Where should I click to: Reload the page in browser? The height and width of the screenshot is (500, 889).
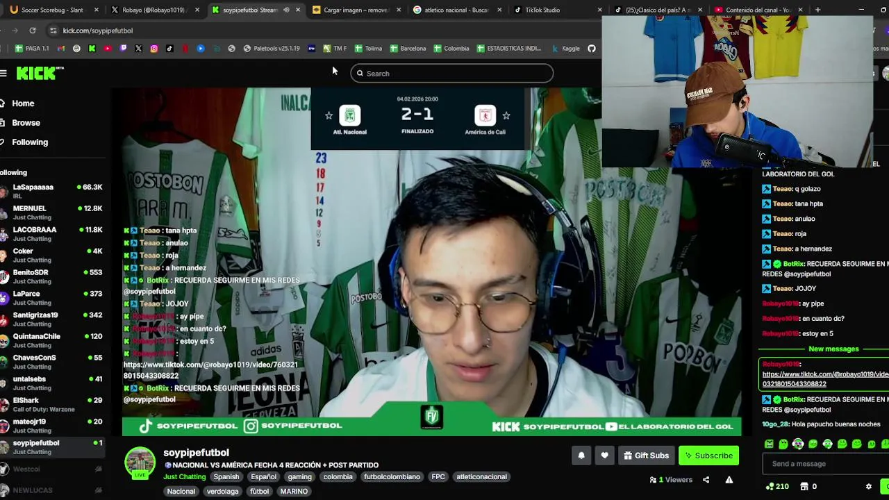[33, 31]
